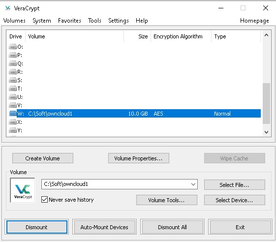Screen dimensions: 276x242
Task: Click Auto-Mount Devices
Action: pyautogui.click(x=104, y=227)
